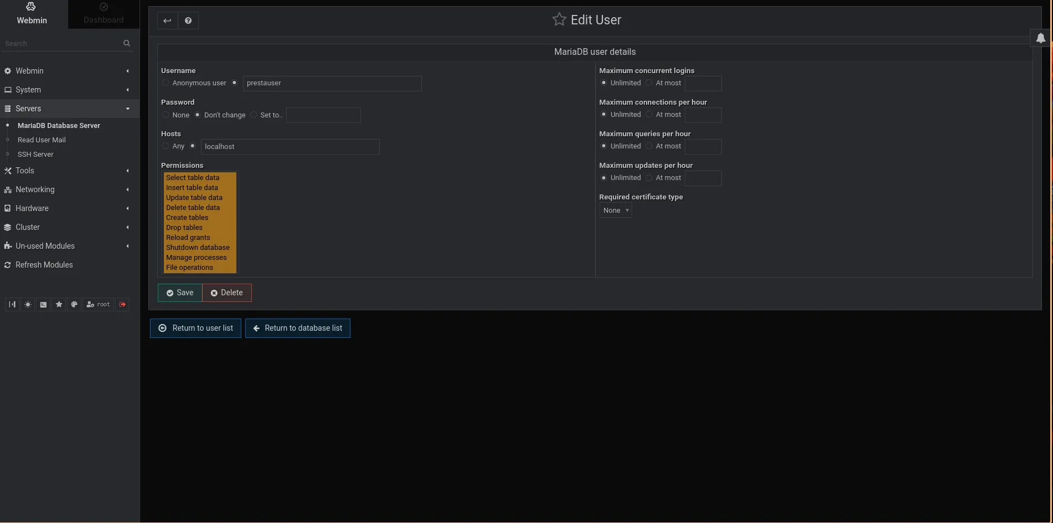1053x523 pixels.
Task: Click the back arrow icon in the header
Action: (x=167, y=21)
